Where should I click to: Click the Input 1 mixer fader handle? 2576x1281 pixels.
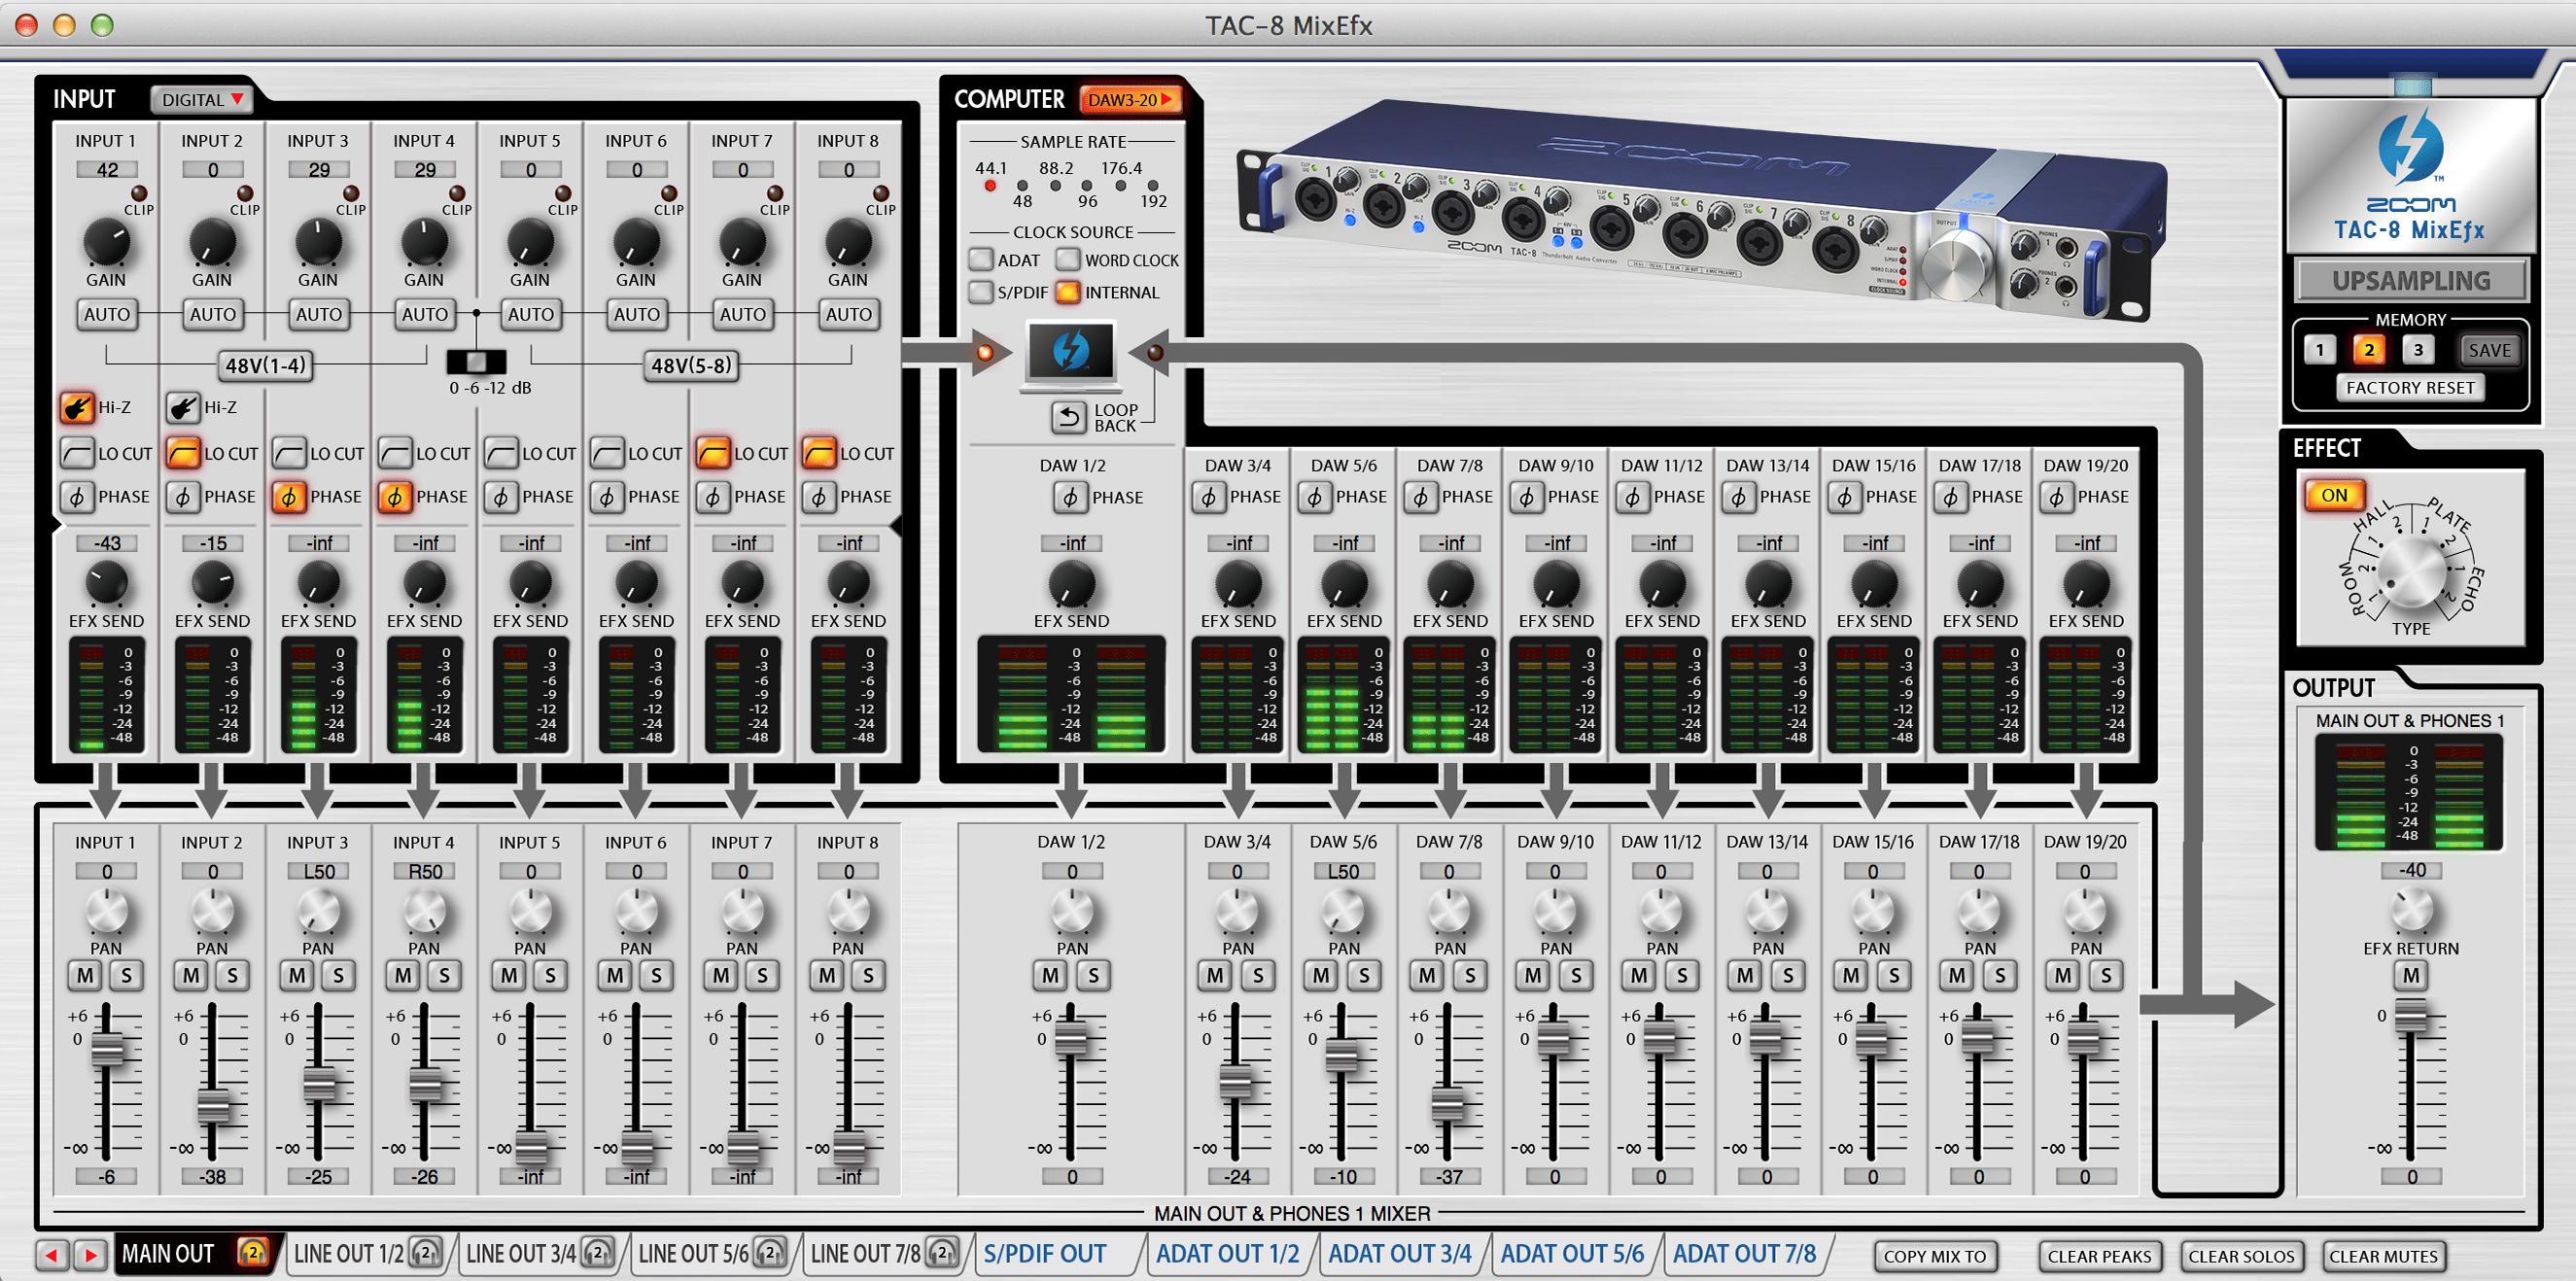click(107, 1049)
